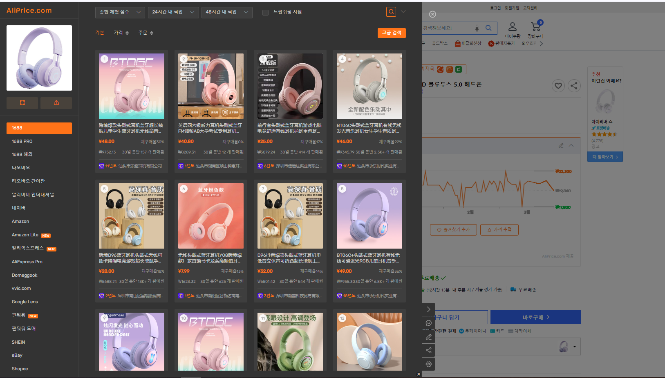Select 타오바오 in the sidebar
665x378 pixels.
(21, 168)
